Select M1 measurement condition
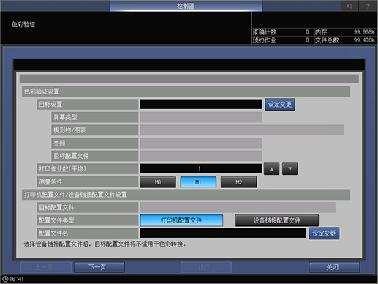The width and height of the screenshot is (378, 284). click(198, 182)
